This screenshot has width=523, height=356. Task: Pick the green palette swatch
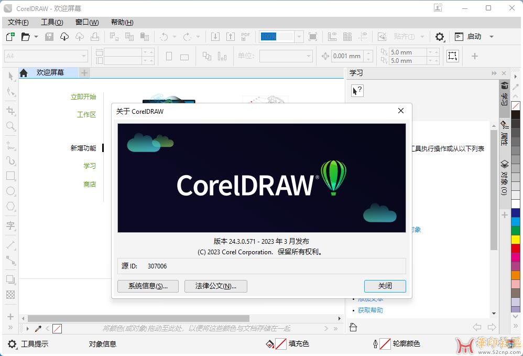tap(516, 230)
